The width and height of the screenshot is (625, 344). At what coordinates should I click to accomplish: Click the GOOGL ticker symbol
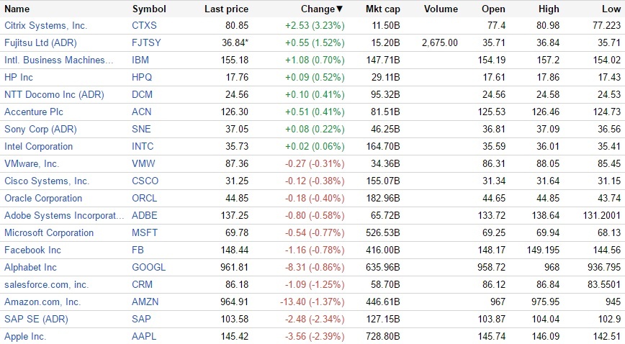pyautogui.click(x=149, y=268)
